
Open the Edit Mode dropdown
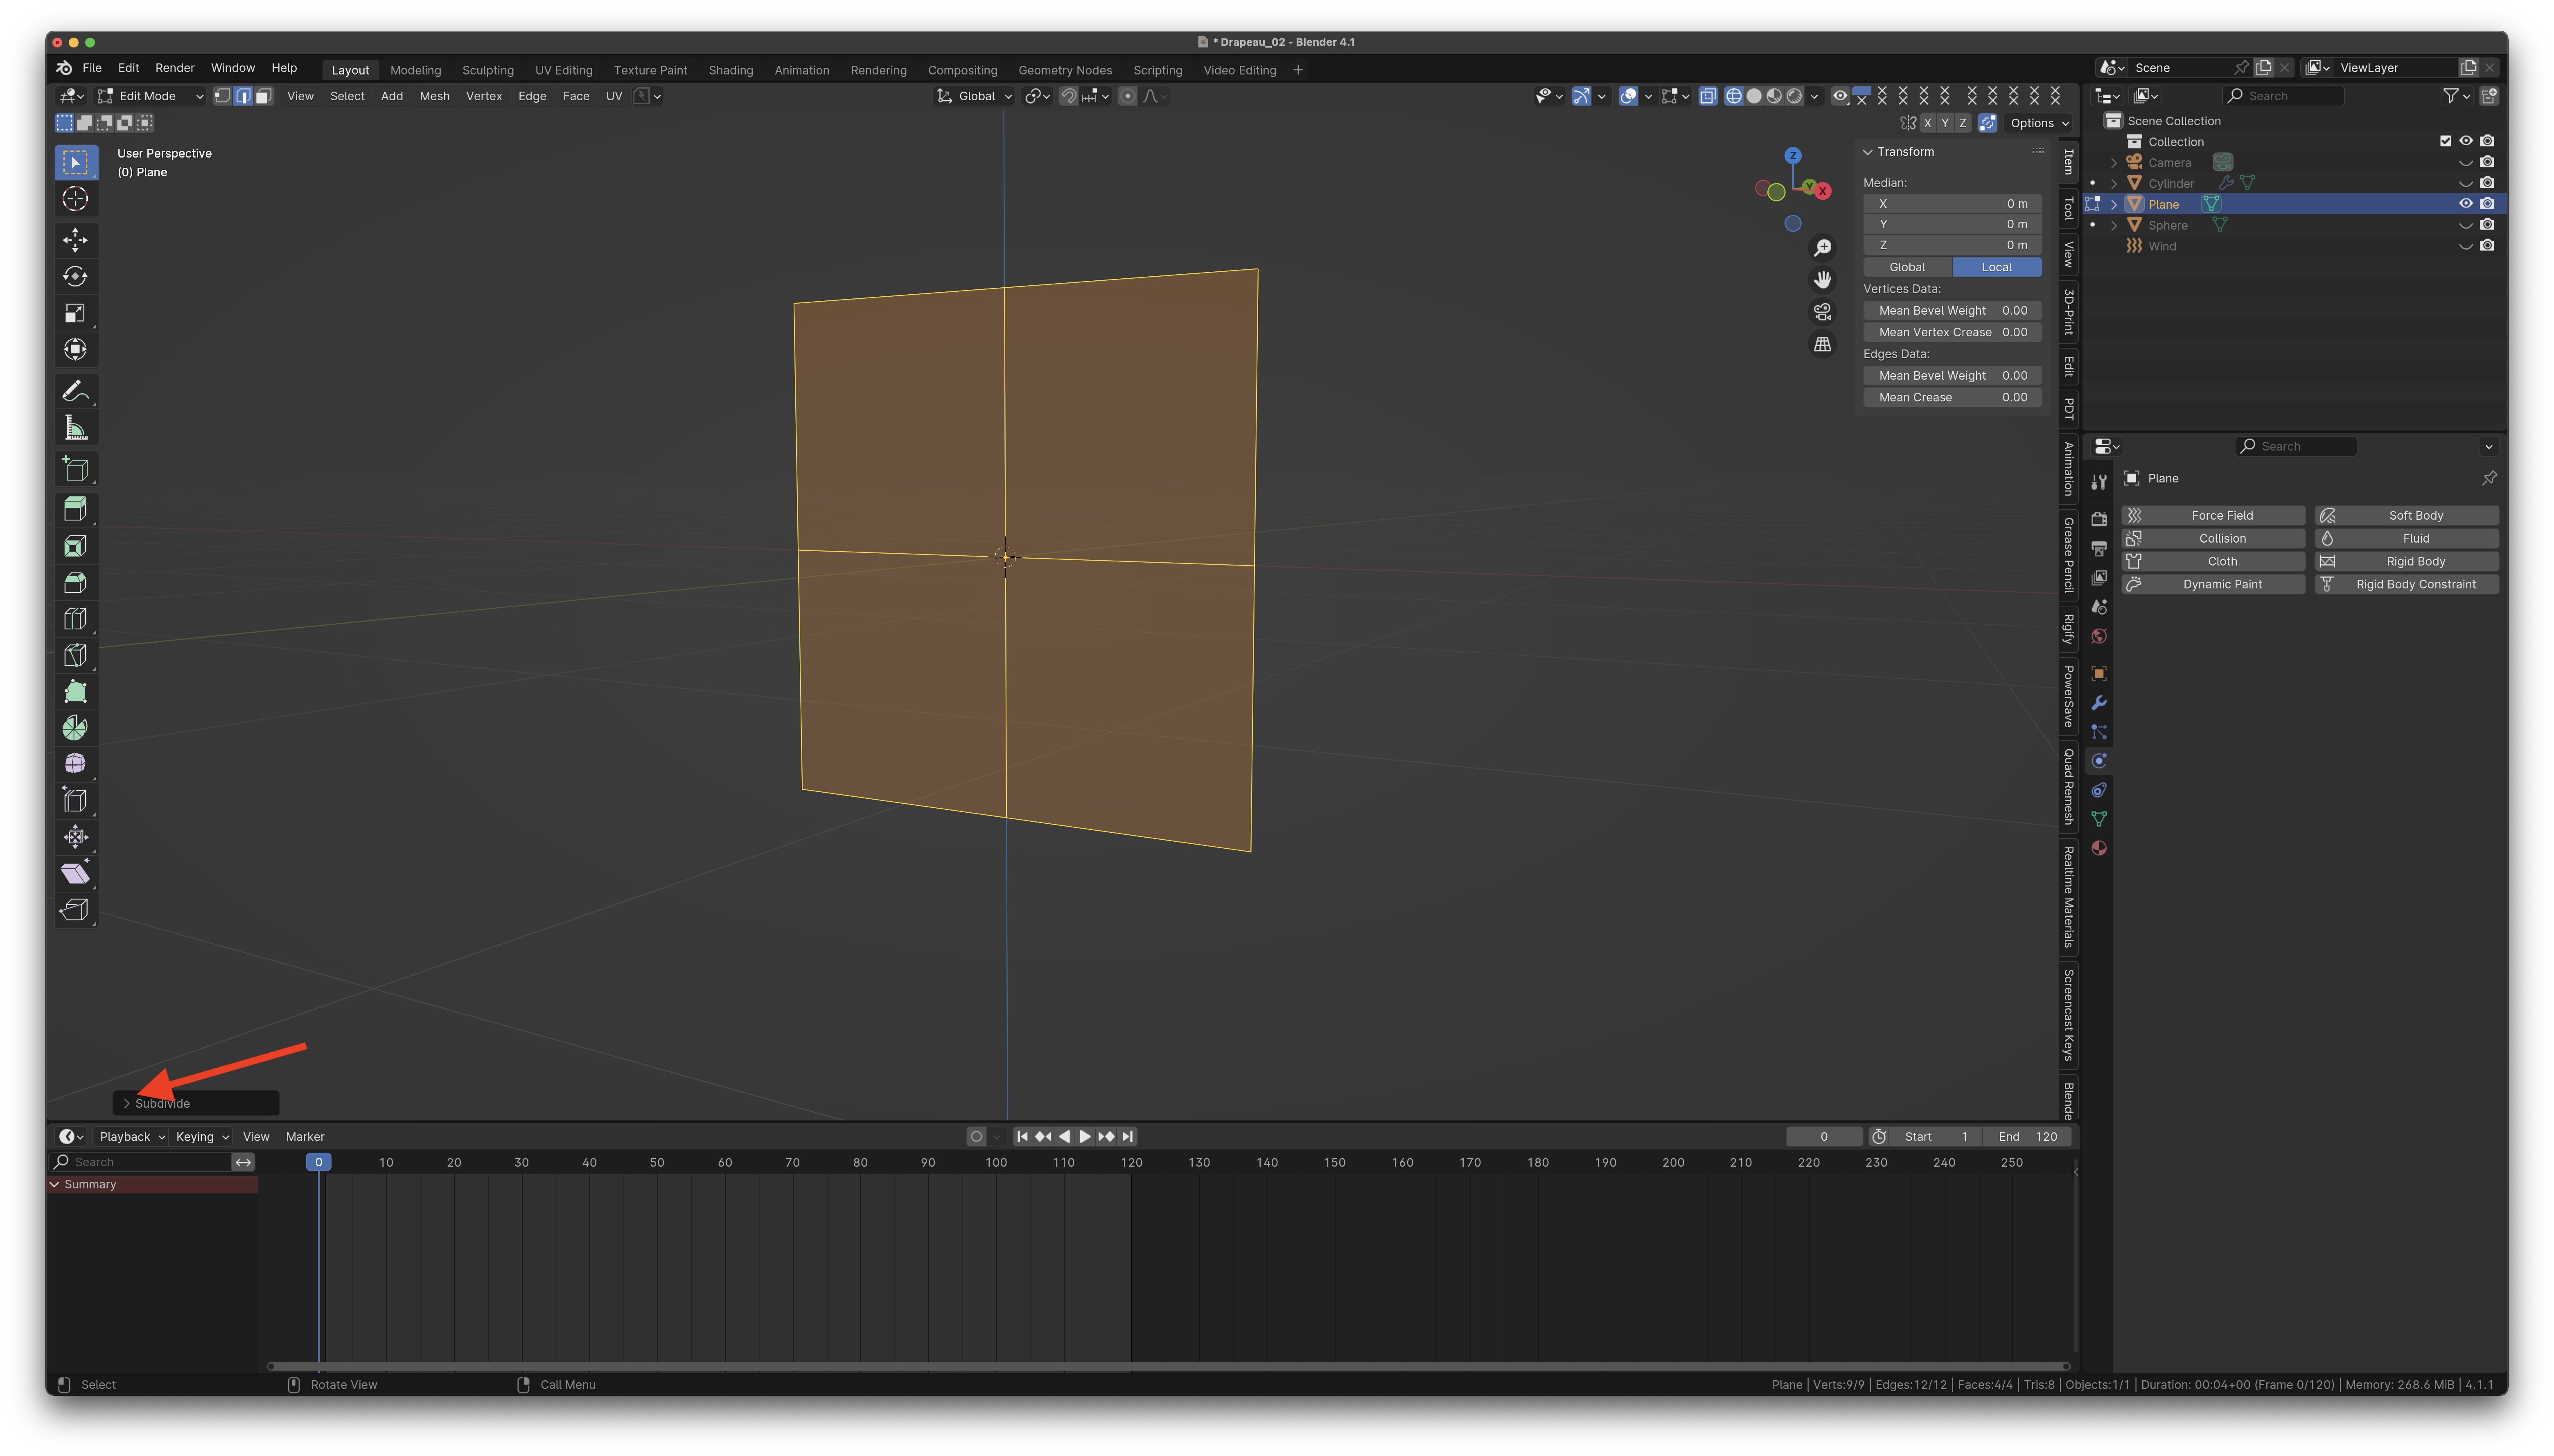click(151, 96)
